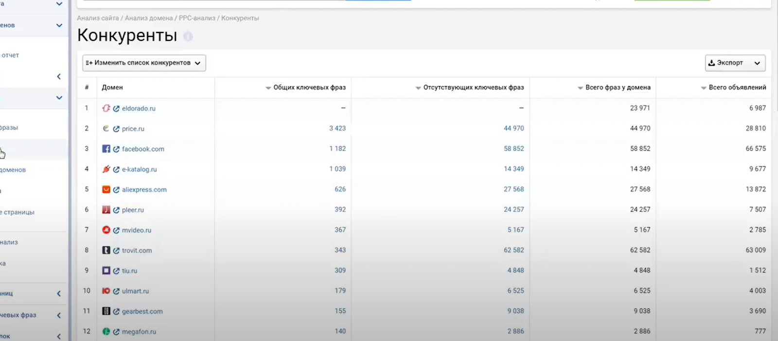This screenshot has width=778, height=341.
Task: Sort by Отсутствующих ключевых фраз column
Action: 470,88
